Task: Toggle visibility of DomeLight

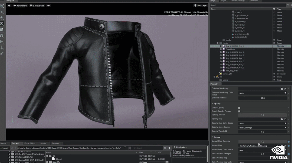Action: point(274,74)
